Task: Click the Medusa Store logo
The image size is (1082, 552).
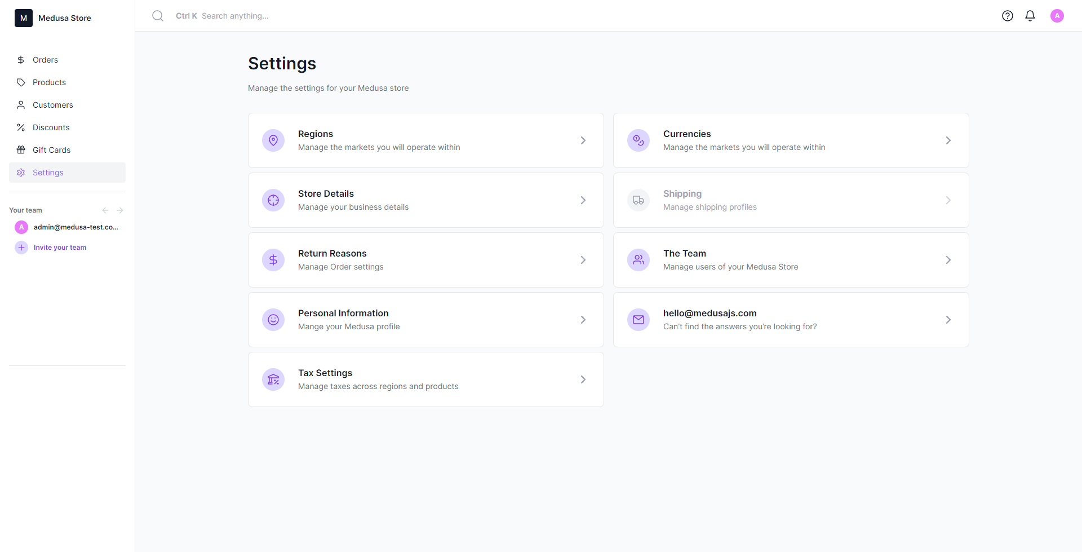Action: point(23,17)
